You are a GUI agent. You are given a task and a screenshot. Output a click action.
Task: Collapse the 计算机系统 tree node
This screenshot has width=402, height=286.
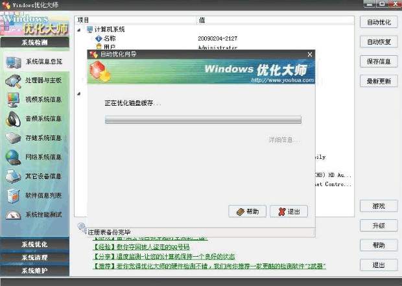(79, 30)
